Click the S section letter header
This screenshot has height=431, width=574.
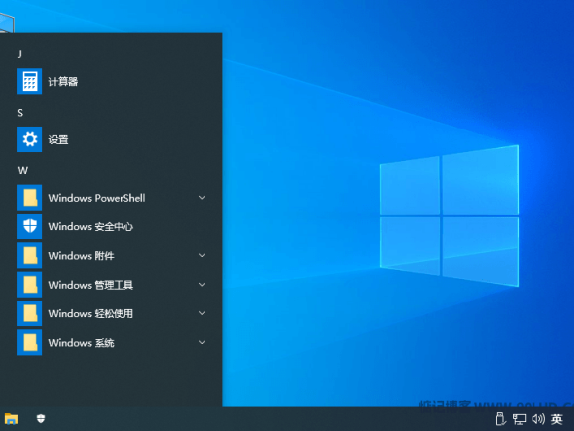[x=20, y=113]
